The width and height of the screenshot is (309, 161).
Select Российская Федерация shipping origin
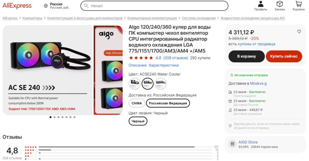[168, 103]
